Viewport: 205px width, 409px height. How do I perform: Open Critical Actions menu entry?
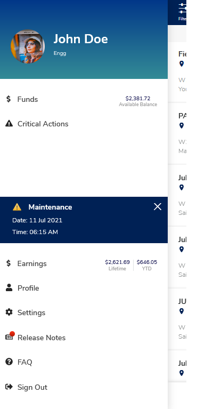84,124
